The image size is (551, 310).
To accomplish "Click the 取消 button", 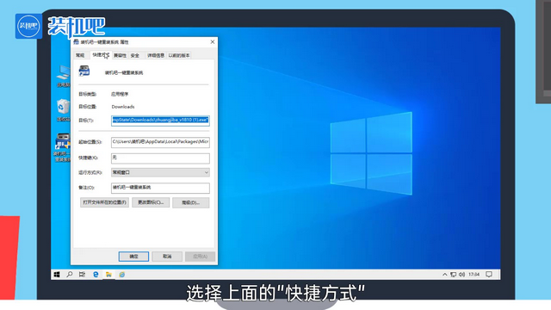I will coord(167,257).
